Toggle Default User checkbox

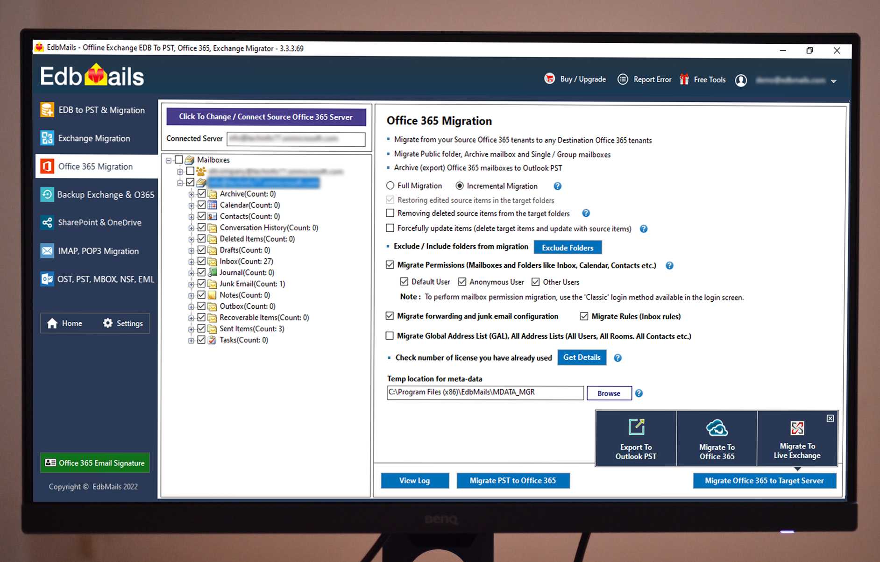pos(404,282)
